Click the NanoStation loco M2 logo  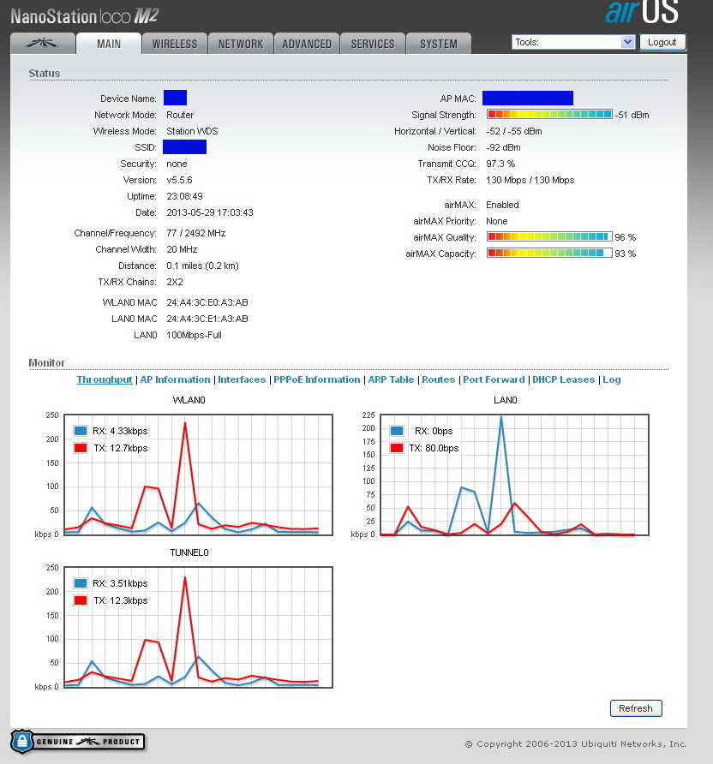(x=84, y=16)
